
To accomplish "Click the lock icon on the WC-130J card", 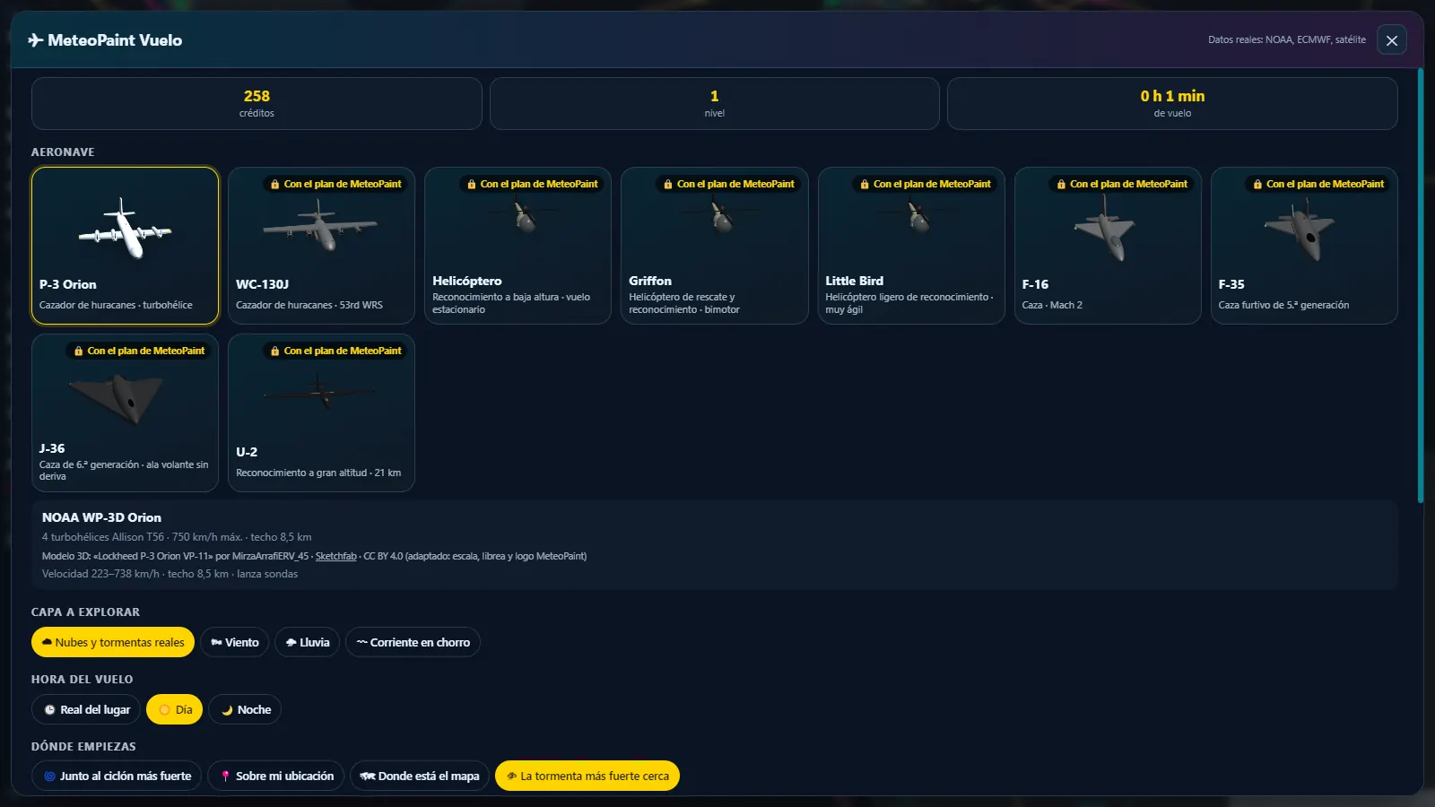I will pos(275,185).
